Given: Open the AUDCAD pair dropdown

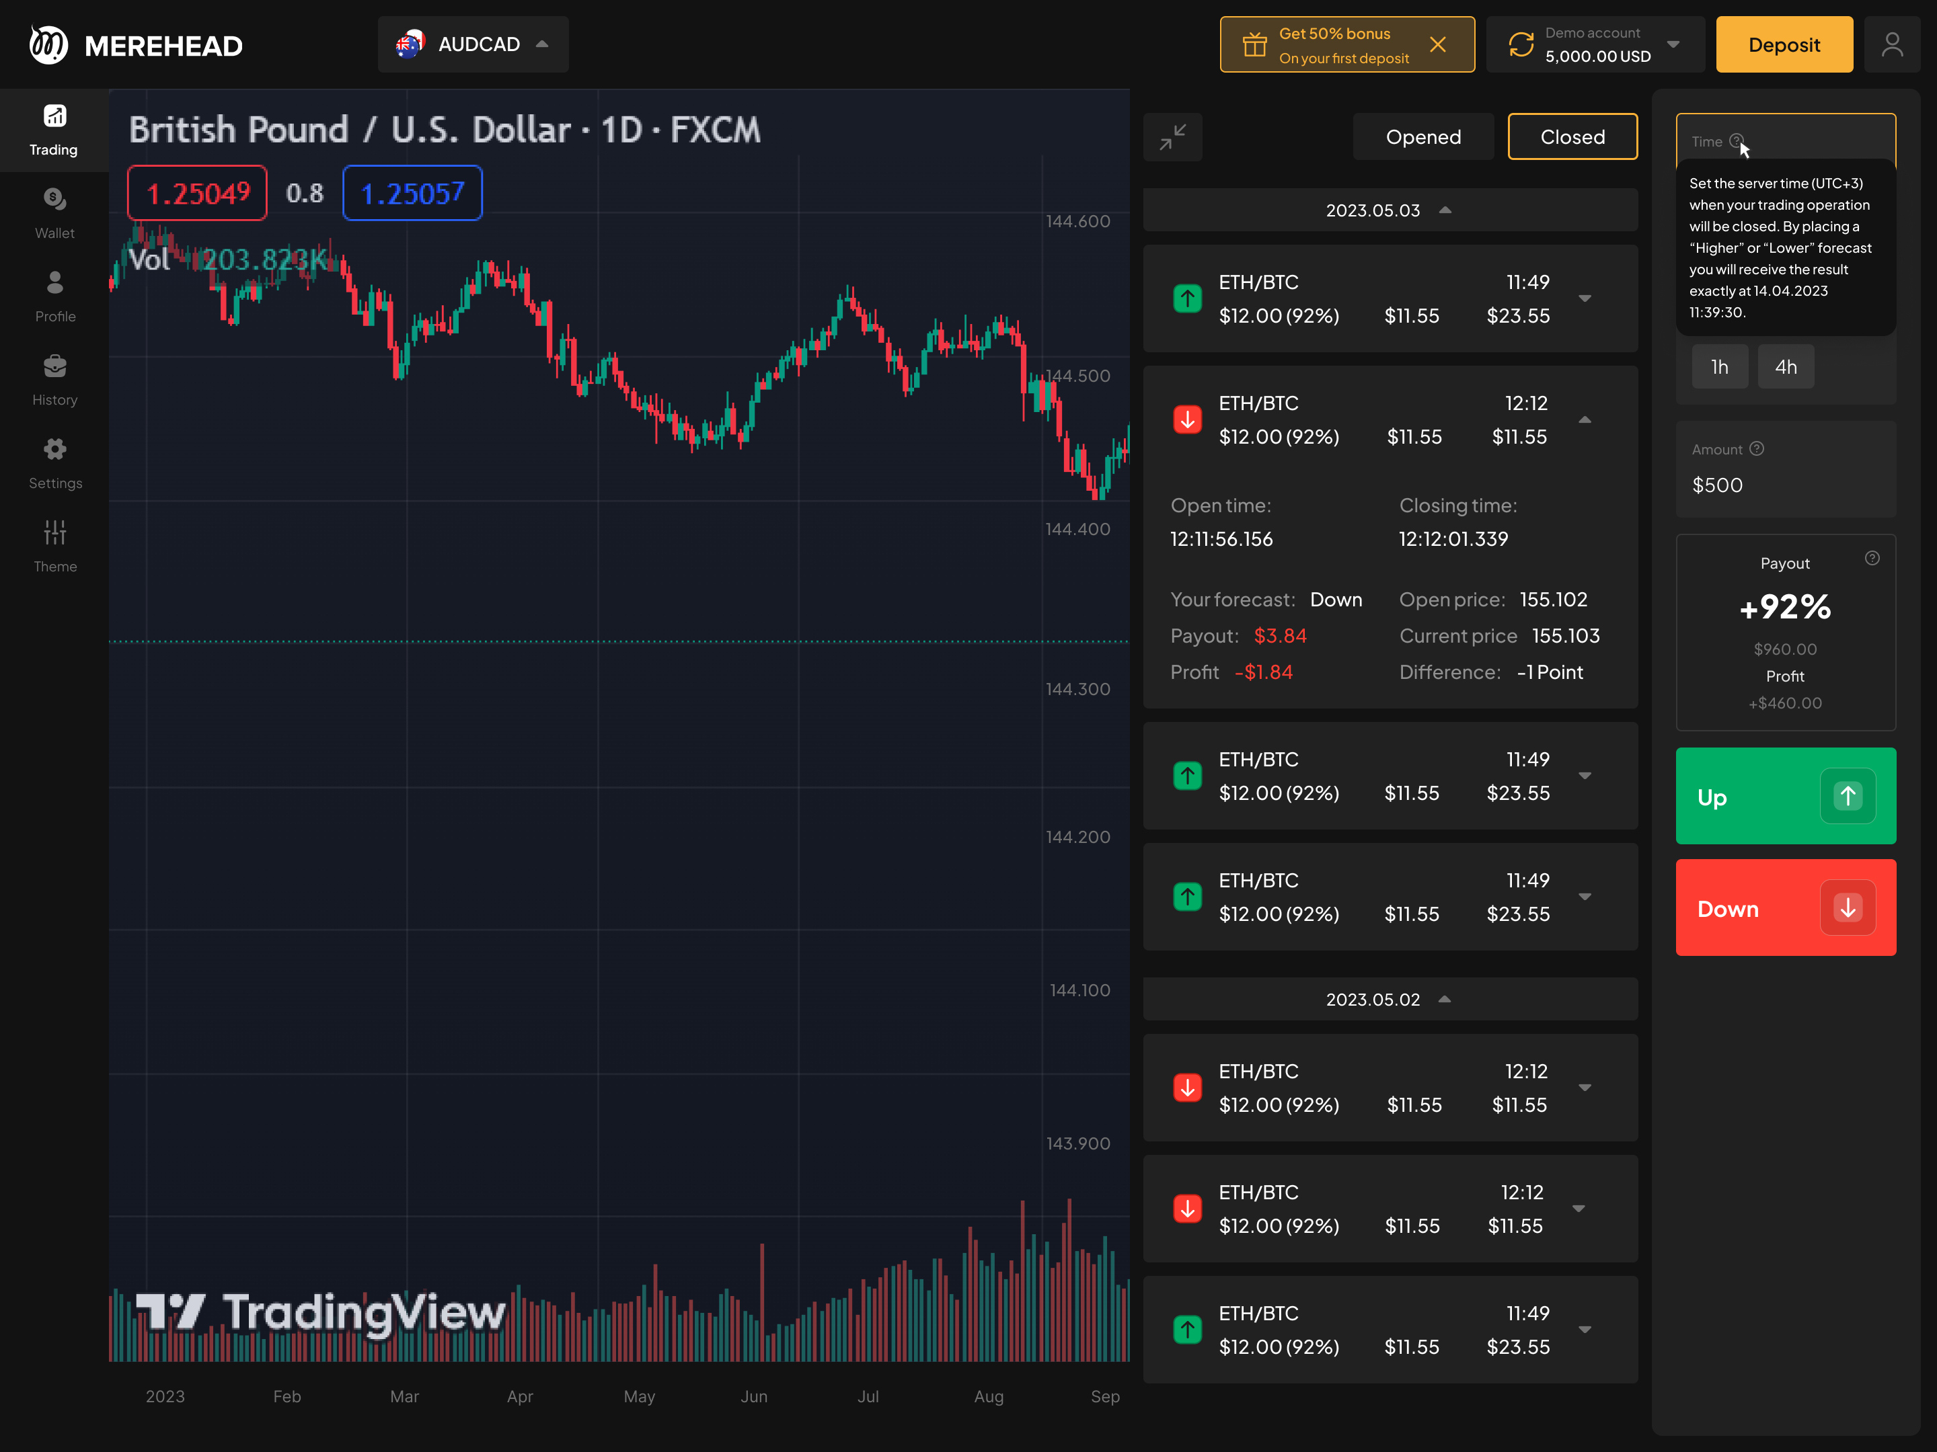Looking at the screenshot, I should point(473,44).
